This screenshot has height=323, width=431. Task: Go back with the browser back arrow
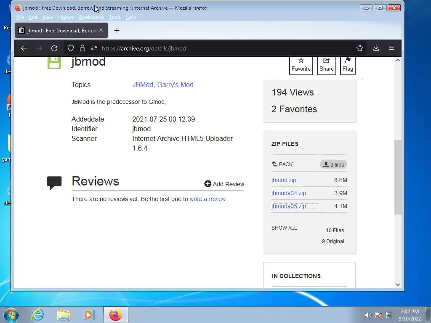click(x=24, y=48)
